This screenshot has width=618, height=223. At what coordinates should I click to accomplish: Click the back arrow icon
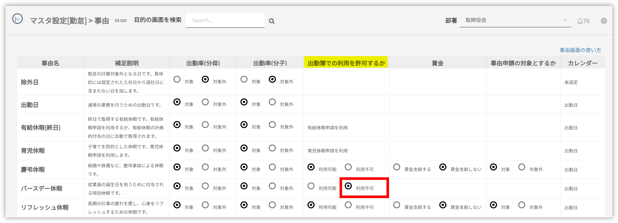17,19
